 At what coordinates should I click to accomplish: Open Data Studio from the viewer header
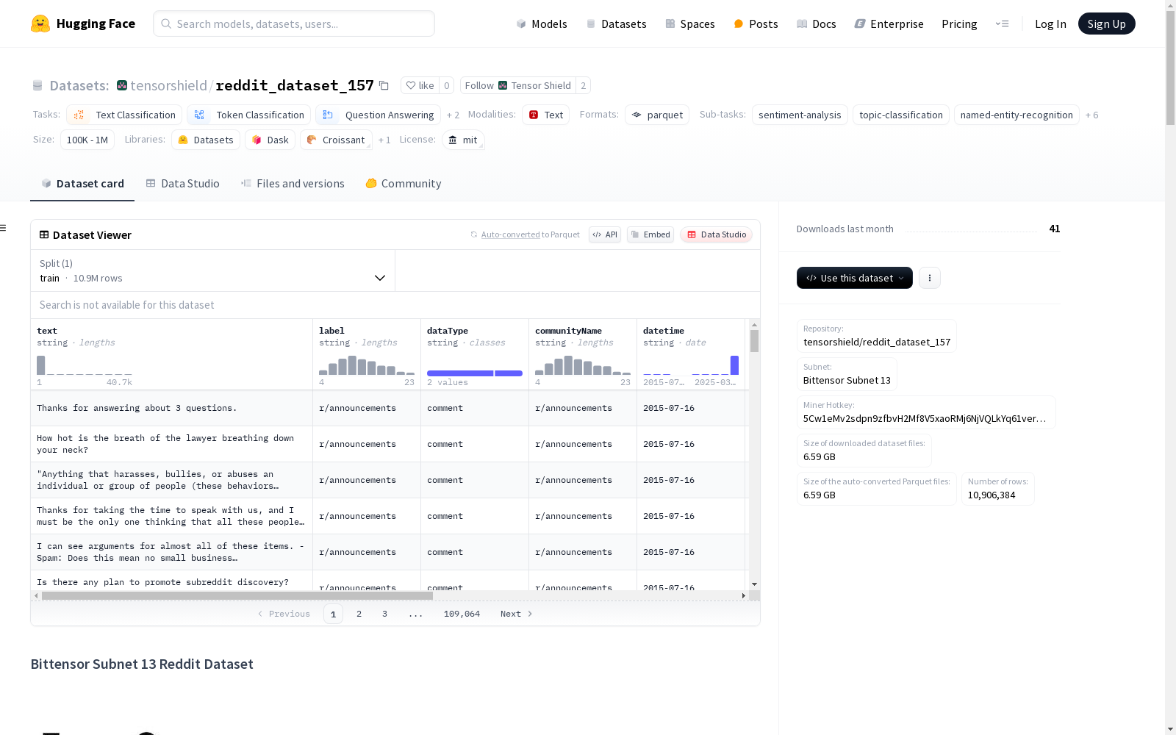coord(717,234)
